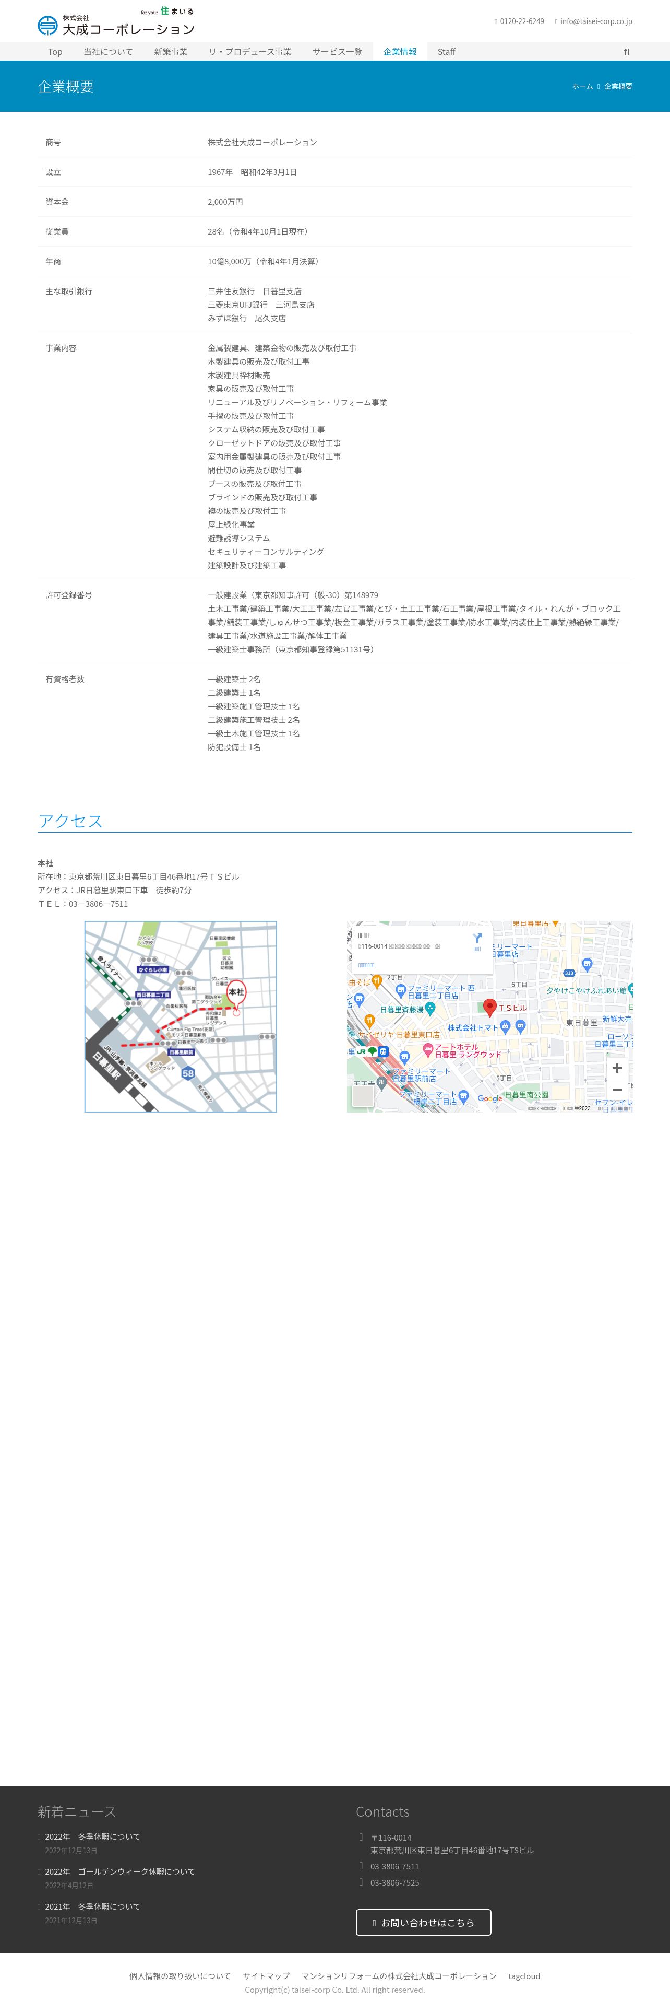Open the Staff menu item
The image size is (670, 2012).
pos(446,52)
